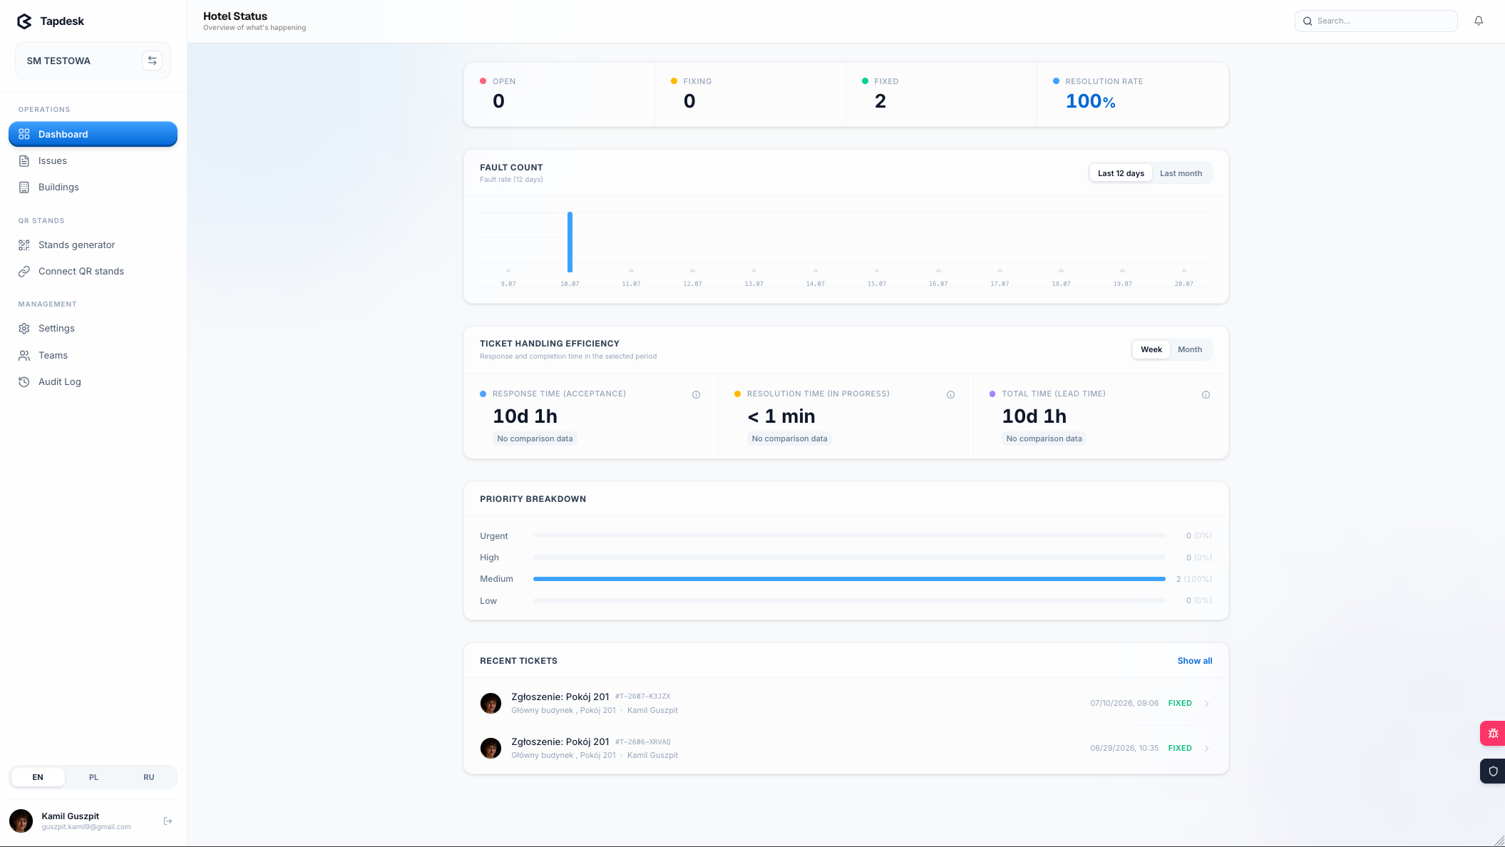This screenshot has width=1505, height=847.
Task: Click the FIXED status on ticket #T-2606-XRVAQ
Action: tap(1180, 748)
